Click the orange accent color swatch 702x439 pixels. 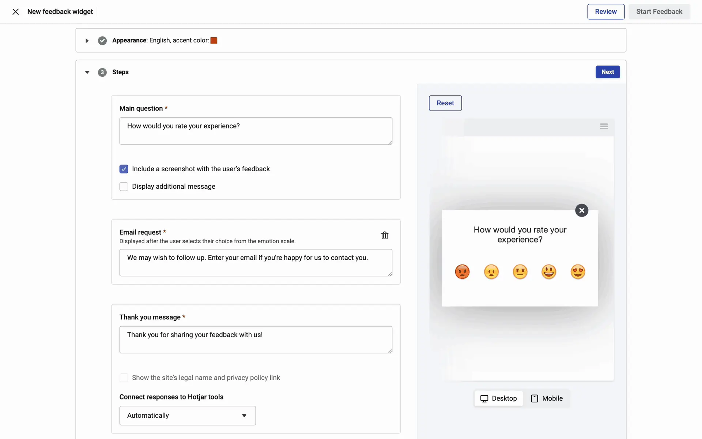[x=214, y=41]
